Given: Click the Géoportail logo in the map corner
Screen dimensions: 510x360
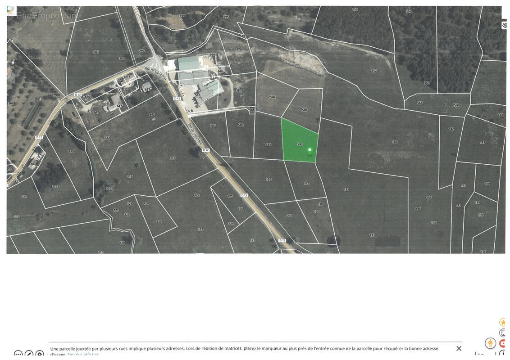Looking at the screenshot, I should pos(10,10).
